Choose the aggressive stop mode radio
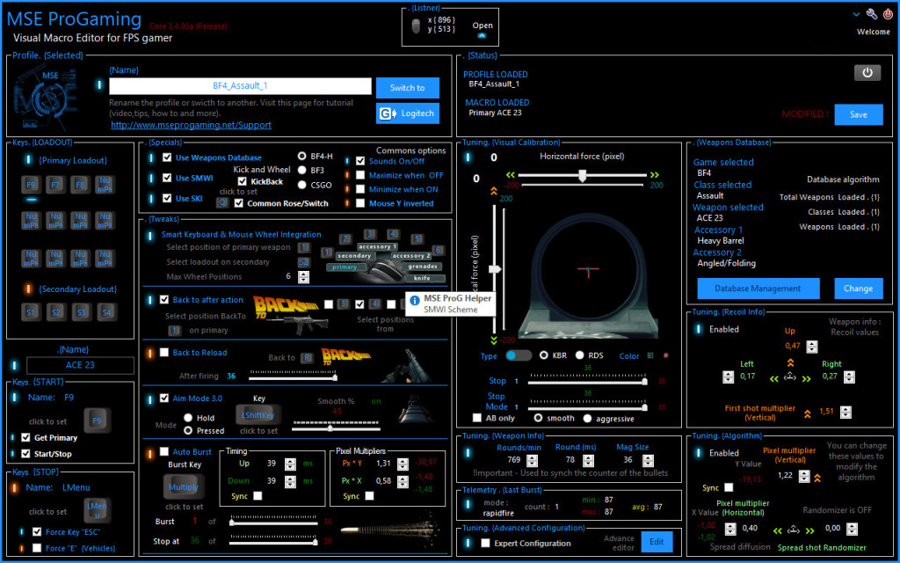Image resolution: width=900 pixels, height=563 pixels. [587, 418]
